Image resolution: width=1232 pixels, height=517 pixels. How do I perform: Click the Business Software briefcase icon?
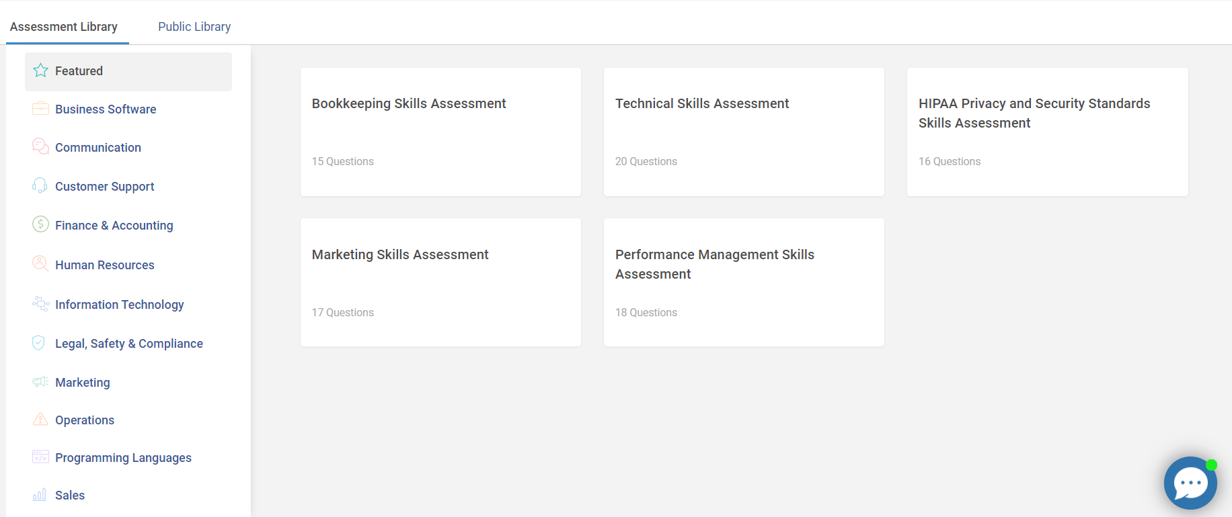coord(40,109)
